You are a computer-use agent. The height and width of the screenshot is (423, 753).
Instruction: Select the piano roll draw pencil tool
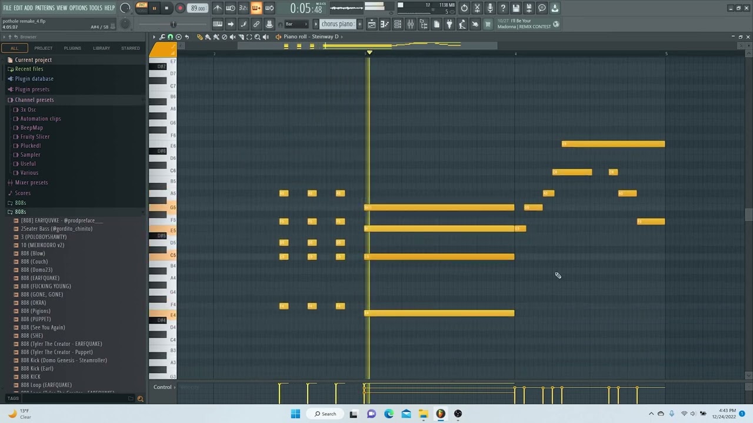200,36
